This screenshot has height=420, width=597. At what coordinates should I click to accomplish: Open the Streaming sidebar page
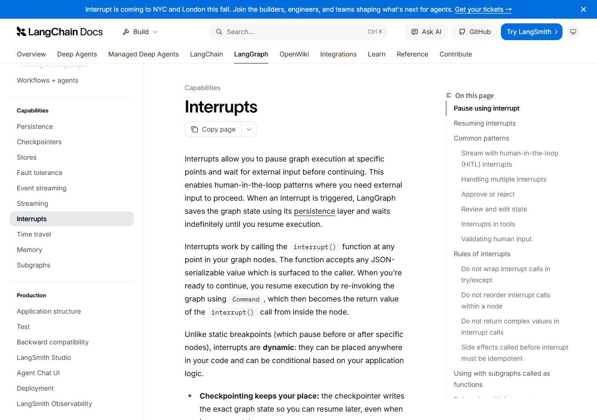71,203
